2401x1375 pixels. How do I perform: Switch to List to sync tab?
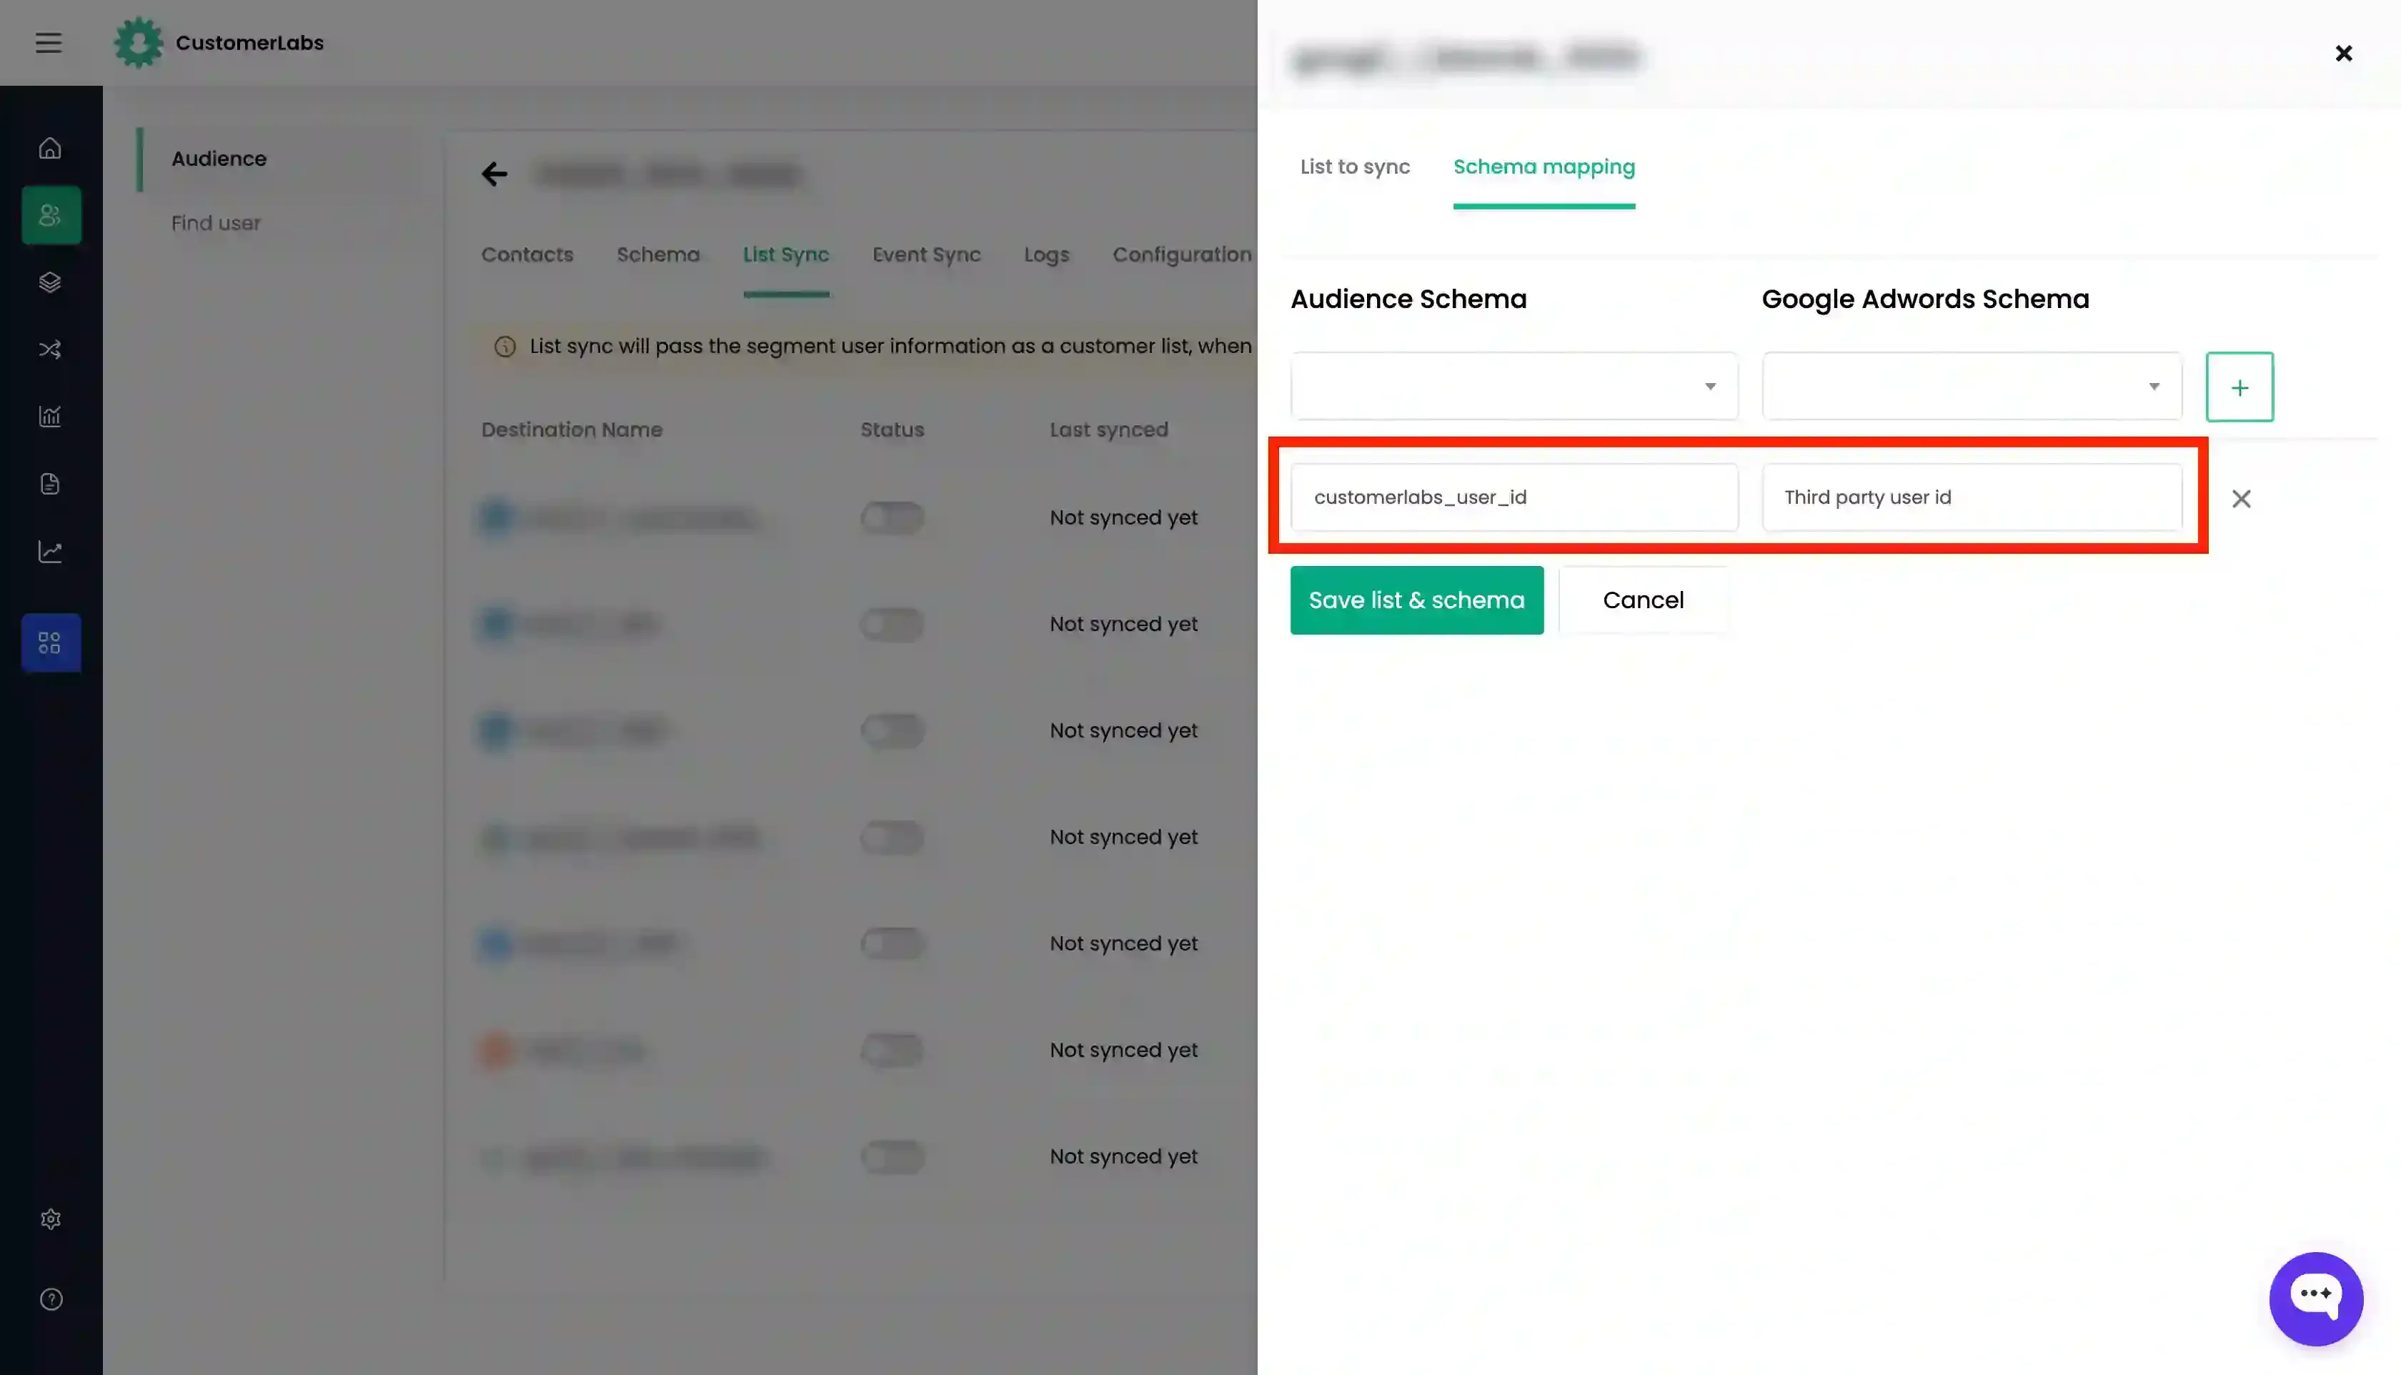(1355, 167)
